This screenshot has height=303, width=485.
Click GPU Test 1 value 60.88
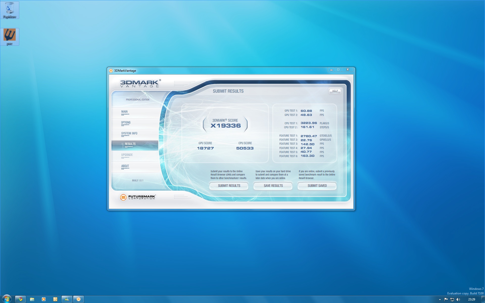306,111
